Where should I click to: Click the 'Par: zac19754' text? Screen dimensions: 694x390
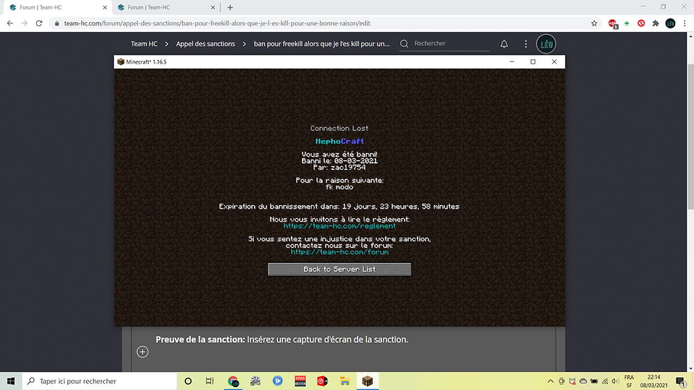pyautogui.click(x=339, y=168)
